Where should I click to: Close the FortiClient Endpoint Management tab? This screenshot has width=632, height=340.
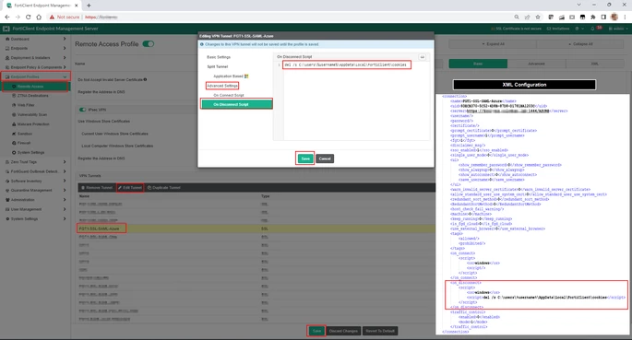[77, 6]
